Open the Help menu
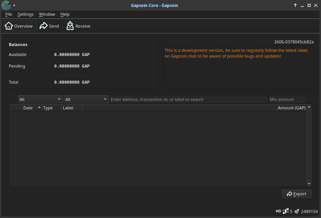 pyautogui.click(x=65, y=14)
